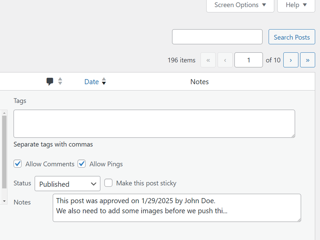Click the Search Posts button
Image resolution: width=320 pixels, height=240 pixels.
pyautogui.click(x=292, y=37)
